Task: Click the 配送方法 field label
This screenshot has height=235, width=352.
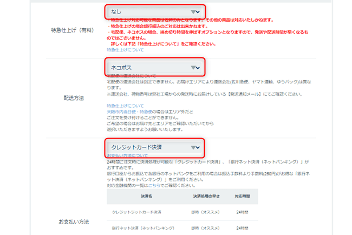Action: pos(74,98)
